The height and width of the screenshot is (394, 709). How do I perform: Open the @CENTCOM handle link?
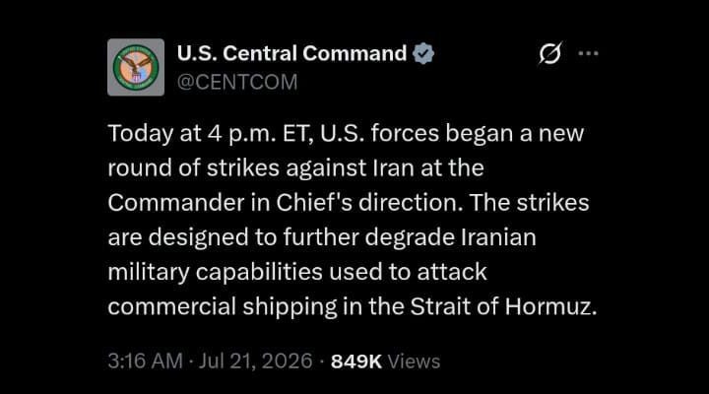(237, 82)
